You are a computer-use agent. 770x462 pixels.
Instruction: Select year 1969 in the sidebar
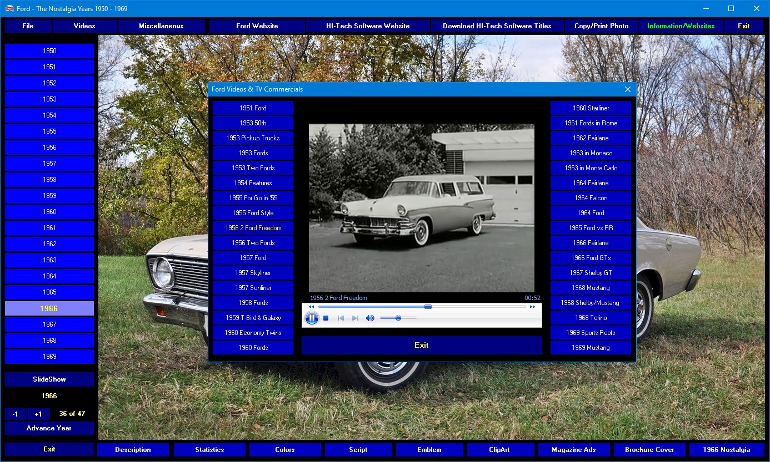point(49,357)
